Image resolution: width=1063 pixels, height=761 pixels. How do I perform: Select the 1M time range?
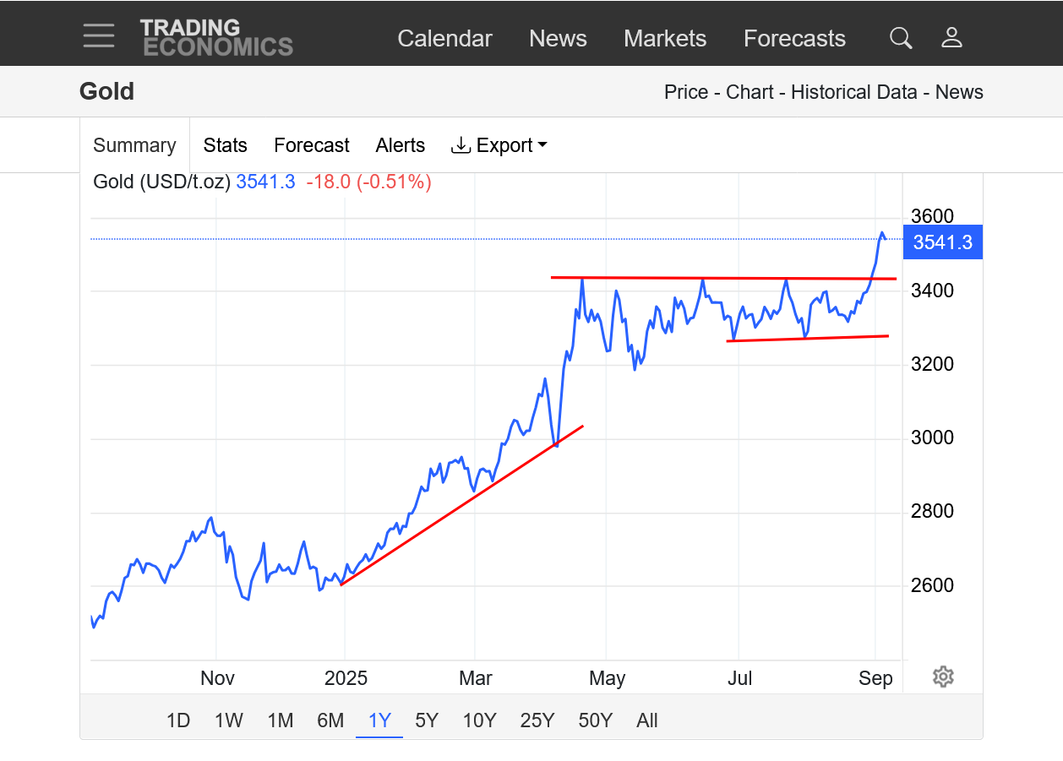[281, 720]
